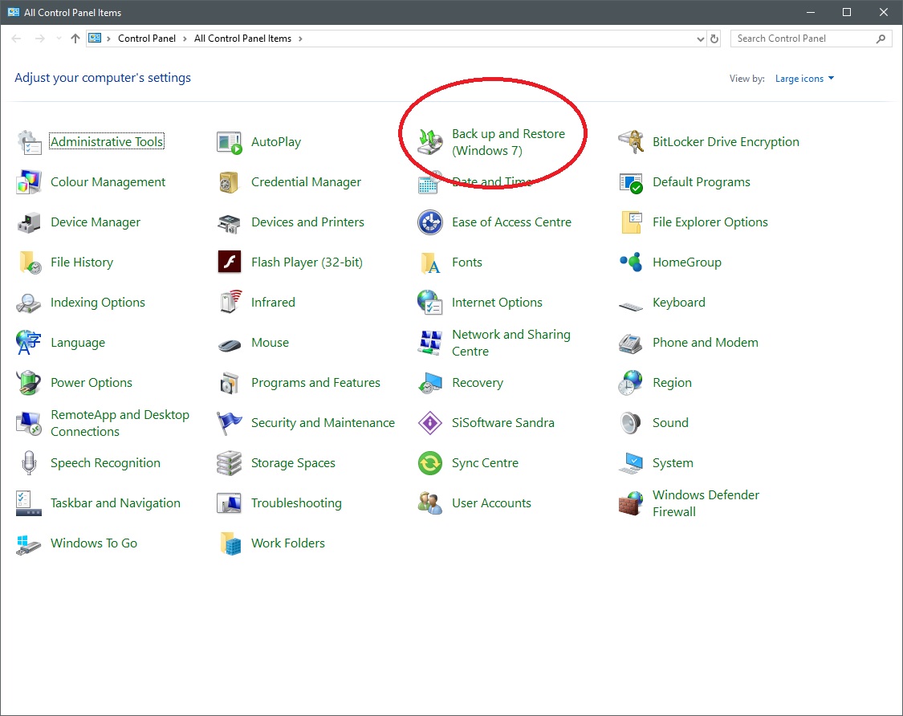Viewport: 903px width, 716px height.
Task: Click the SiSoftware Sandra icon
Action: (x=430, y=423)
